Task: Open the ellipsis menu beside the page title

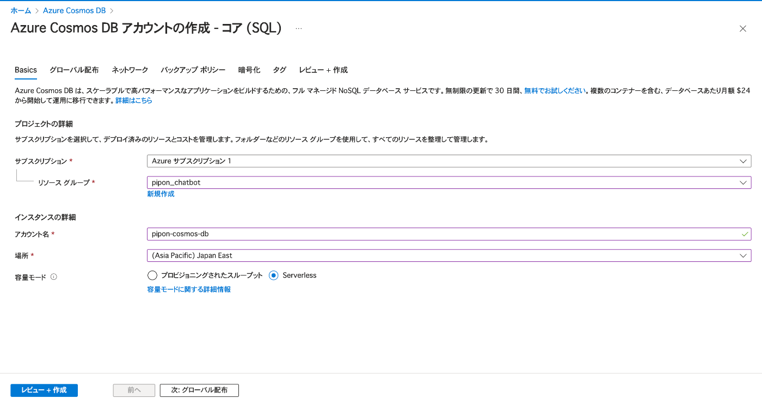Action: coord(299,28)
